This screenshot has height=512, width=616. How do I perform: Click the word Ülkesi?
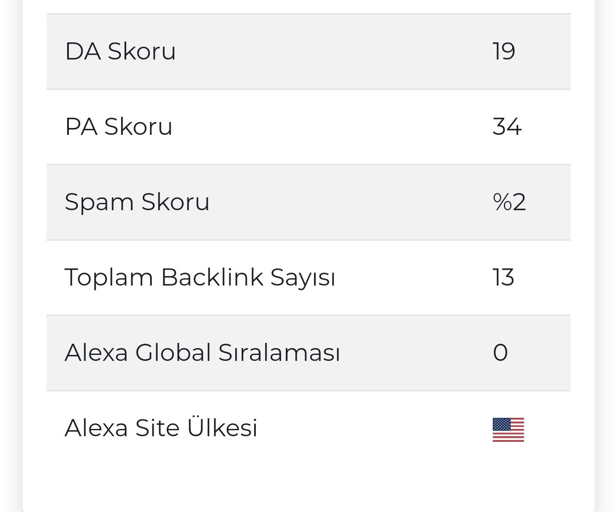pyautogui.click(x=222, y=427)
